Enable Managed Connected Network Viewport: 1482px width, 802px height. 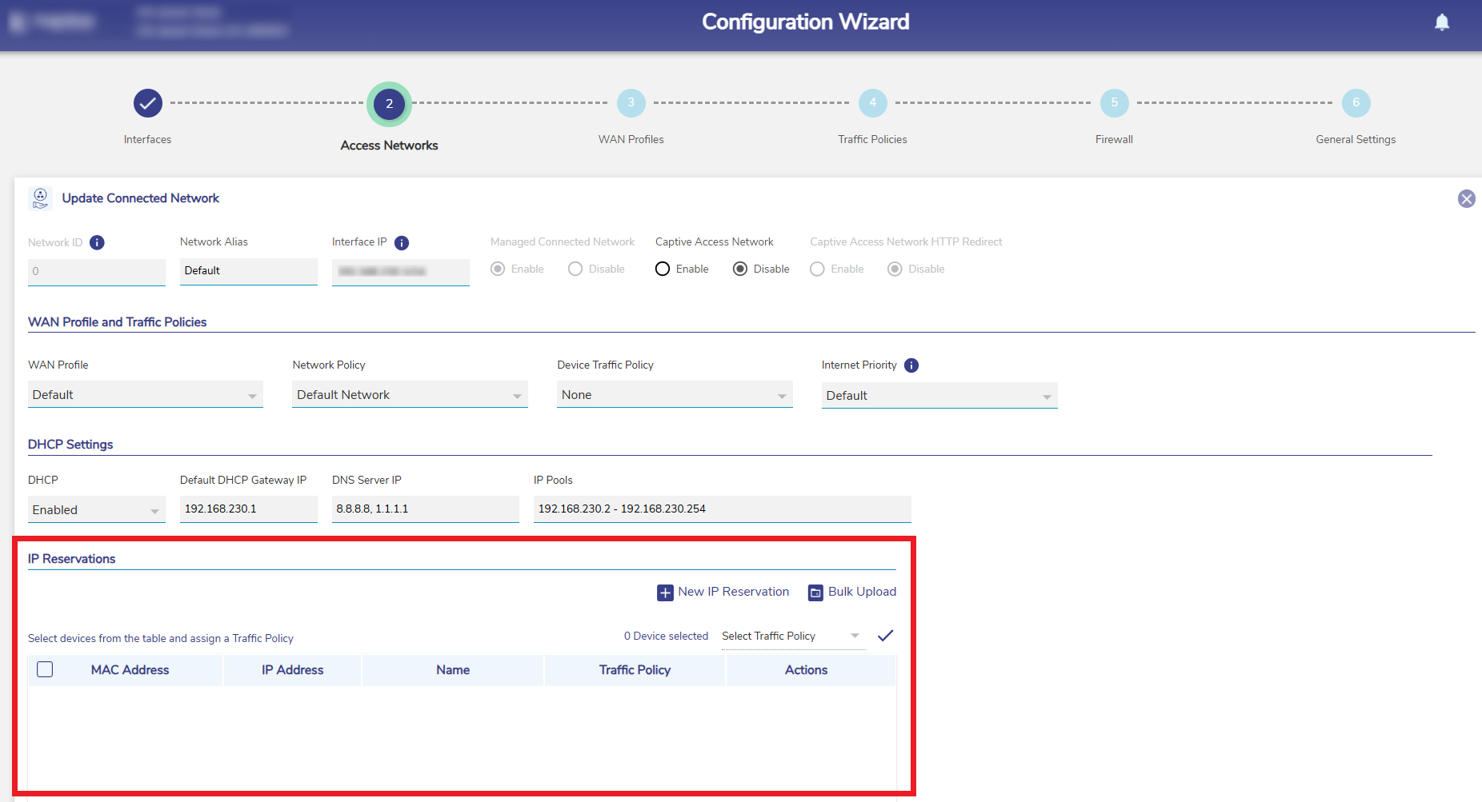pos(498,269)
